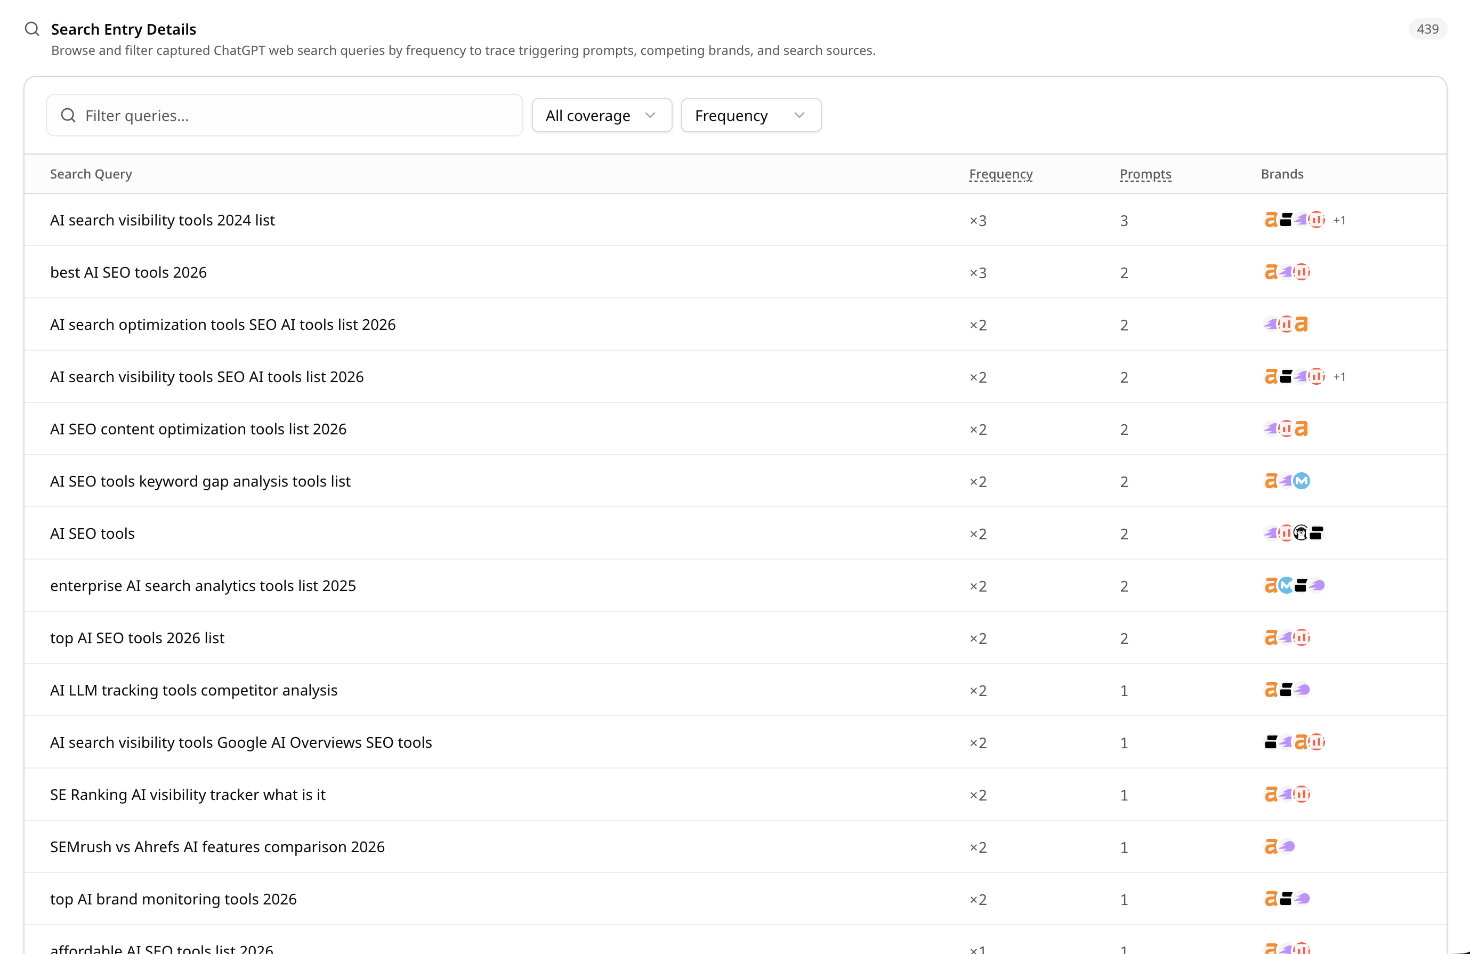Click black stacked-bars brand icon in '2024 list' row
Image resolution: width=1470 pixels, height=954 pixels.
1286,220
